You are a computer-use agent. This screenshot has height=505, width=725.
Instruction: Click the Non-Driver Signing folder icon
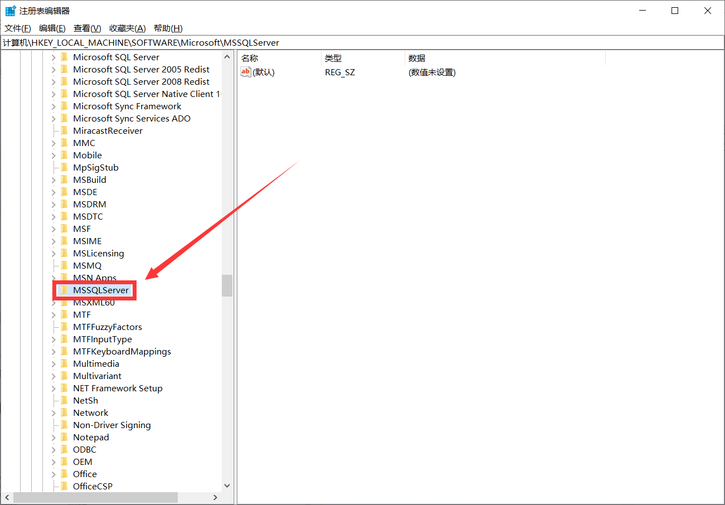point(64,425)
